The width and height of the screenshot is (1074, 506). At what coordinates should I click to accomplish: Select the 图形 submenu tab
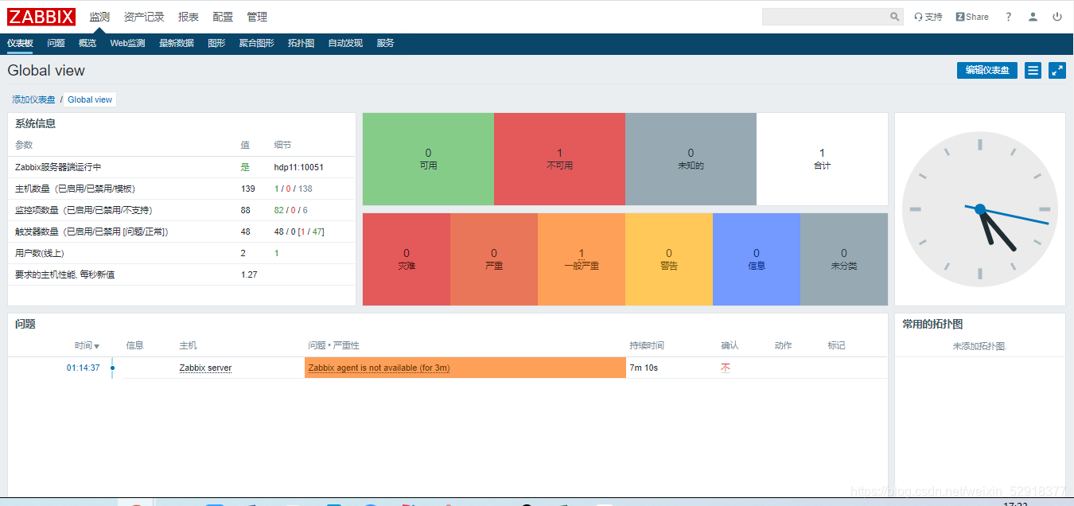click(x=216, y=44)
